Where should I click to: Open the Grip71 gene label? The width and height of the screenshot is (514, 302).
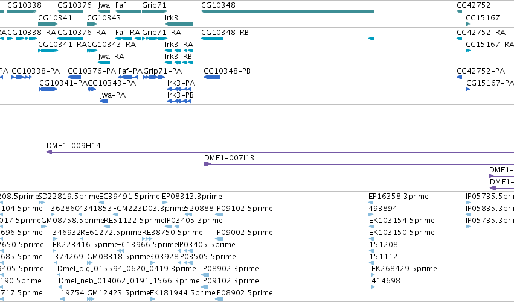pyautogui.click(x=154, y=5)
